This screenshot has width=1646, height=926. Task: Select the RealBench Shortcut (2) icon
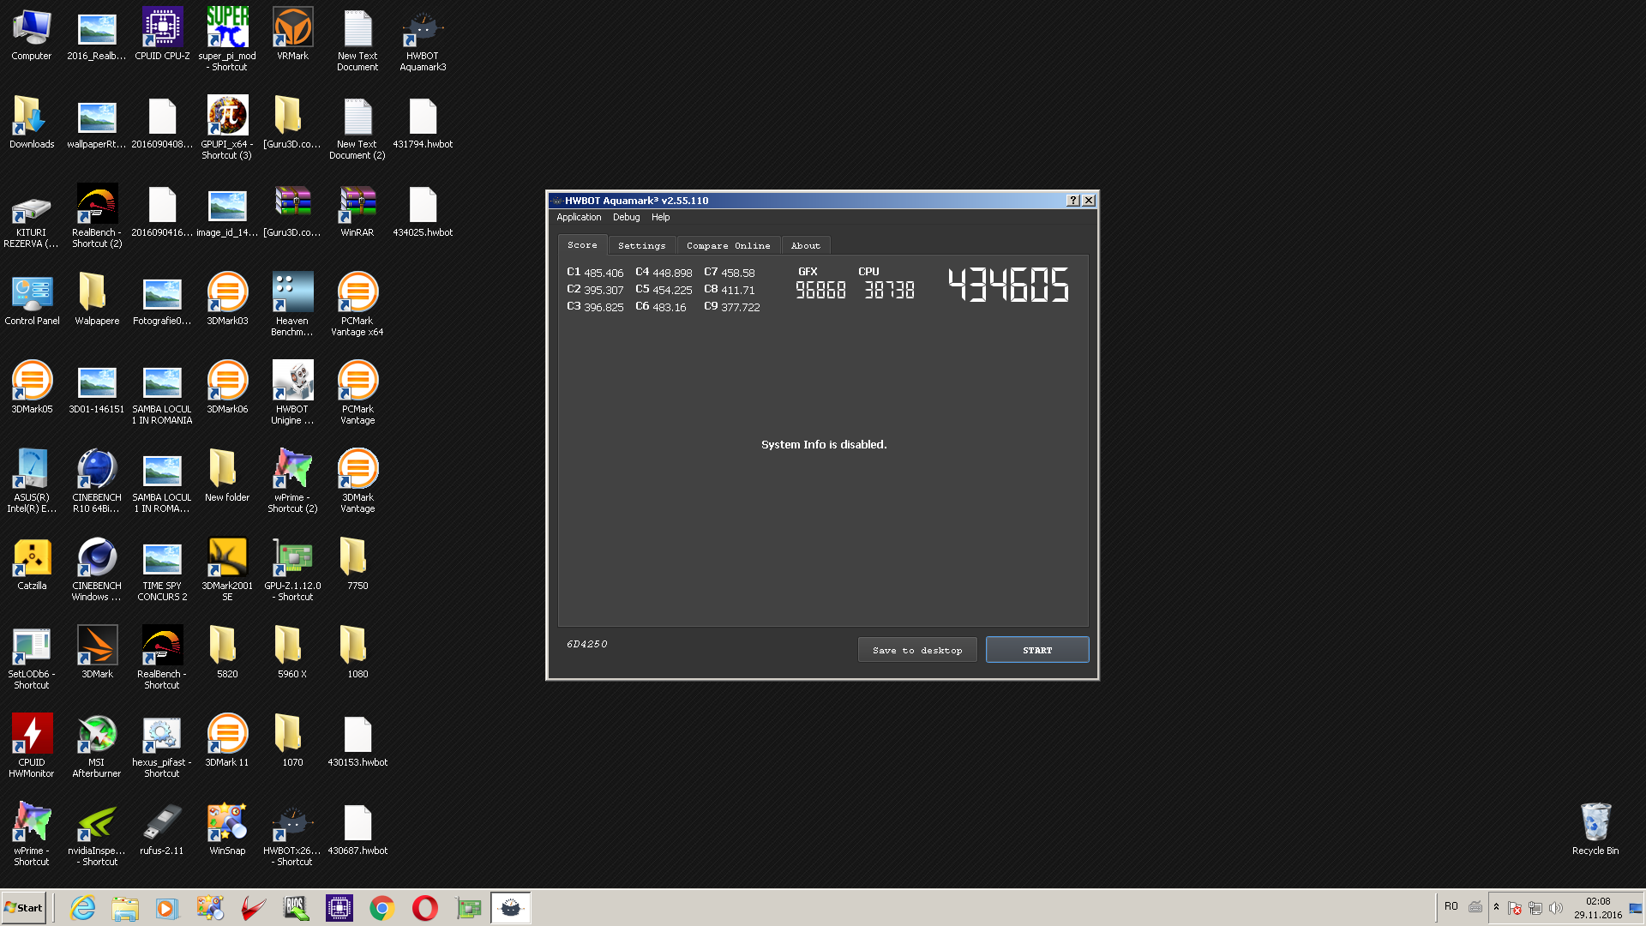97,215
